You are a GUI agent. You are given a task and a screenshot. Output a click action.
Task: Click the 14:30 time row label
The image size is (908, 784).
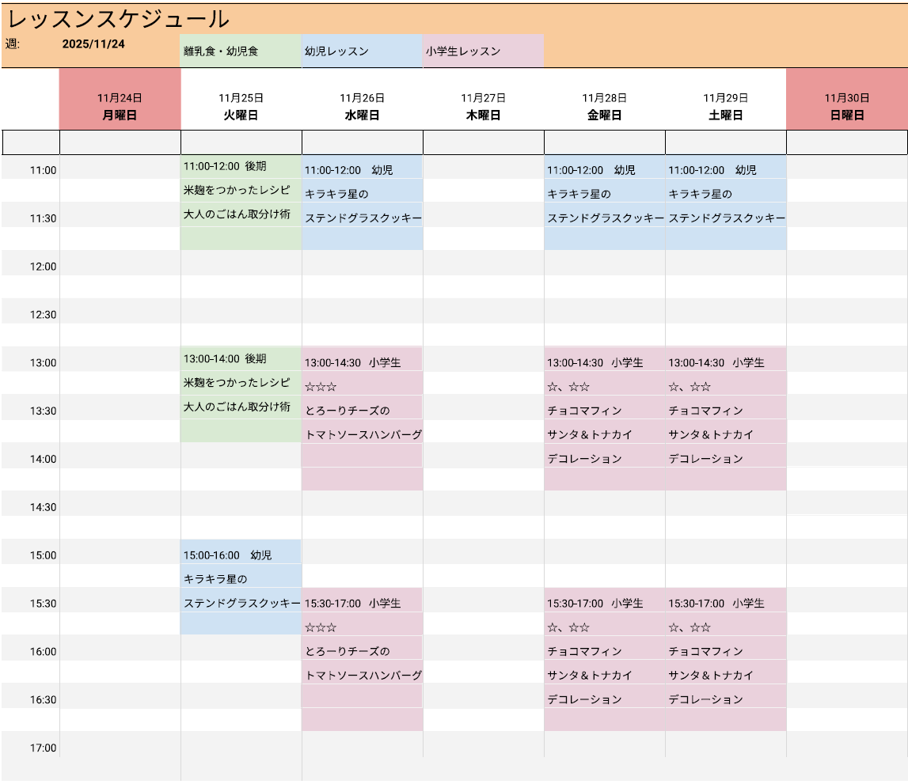coord(43,507)
